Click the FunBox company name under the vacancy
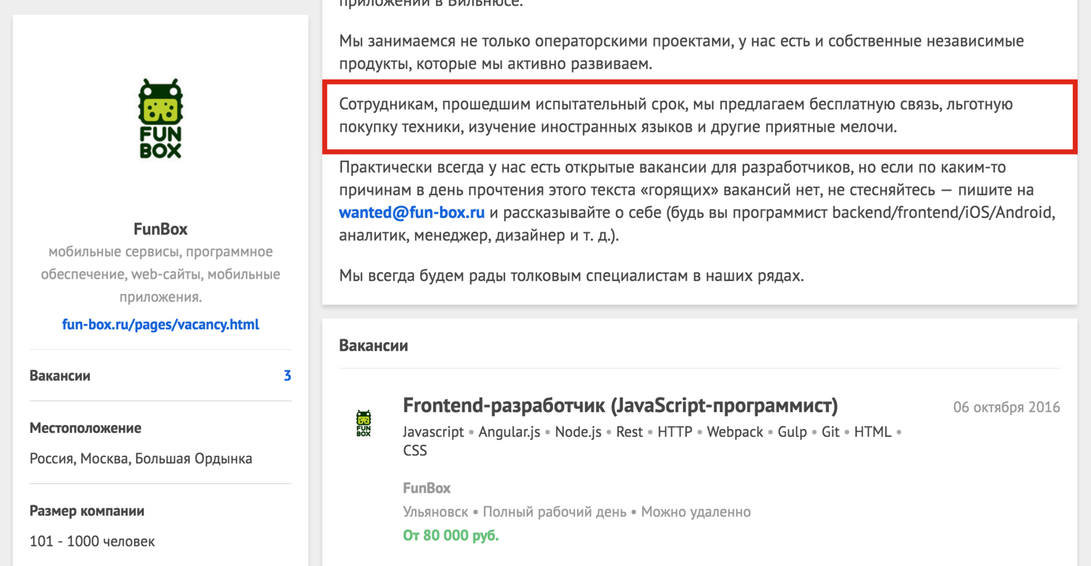The height and width of the screenshot is (566, 1091). click(x=426, y=488)
